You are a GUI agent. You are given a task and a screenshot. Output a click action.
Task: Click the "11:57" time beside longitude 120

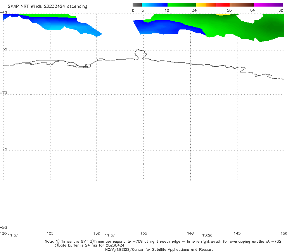(x=13, y=235)
